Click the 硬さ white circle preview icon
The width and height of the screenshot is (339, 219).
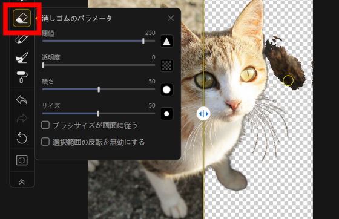click(166, 90)
